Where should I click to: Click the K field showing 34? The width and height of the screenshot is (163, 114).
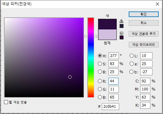point(145,105)
